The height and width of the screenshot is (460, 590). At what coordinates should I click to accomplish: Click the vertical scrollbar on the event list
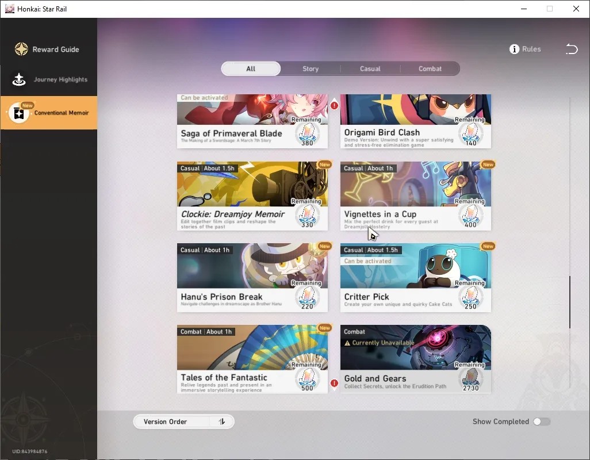click(x=570, y=302)
